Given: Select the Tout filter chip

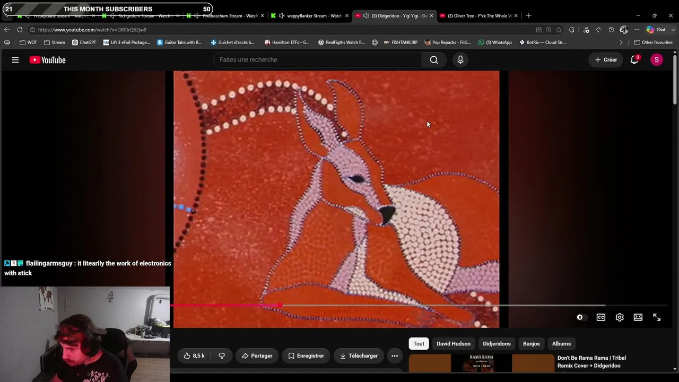Looking at the screenshot, I should 419,344.
